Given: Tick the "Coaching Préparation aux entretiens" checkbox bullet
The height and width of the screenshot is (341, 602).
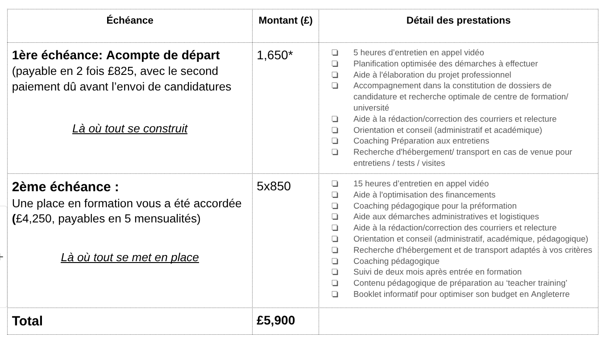Looking at the screenshot, I should 335,141.
